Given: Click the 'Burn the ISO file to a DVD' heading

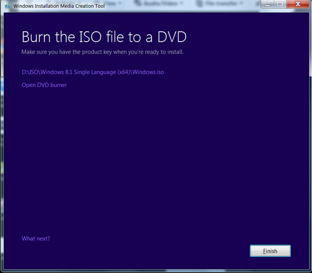Looking at the screenshot, I should pos(104,37).
